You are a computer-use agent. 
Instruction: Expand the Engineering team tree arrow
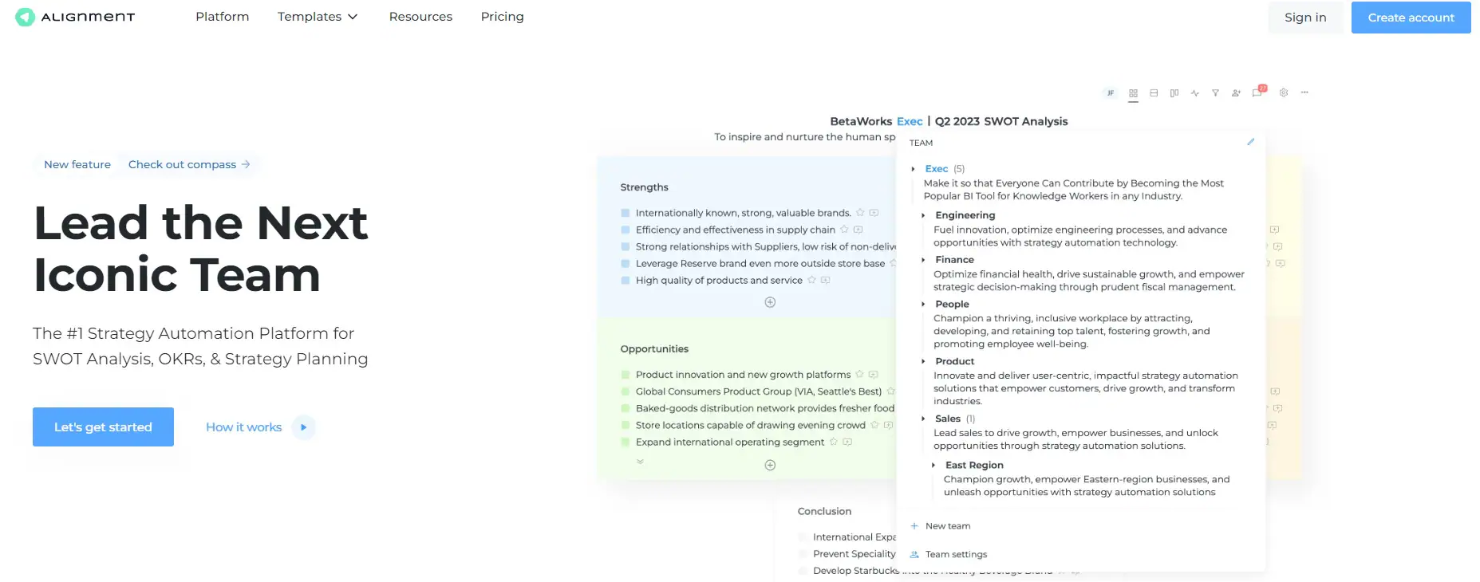click(923, 215)
